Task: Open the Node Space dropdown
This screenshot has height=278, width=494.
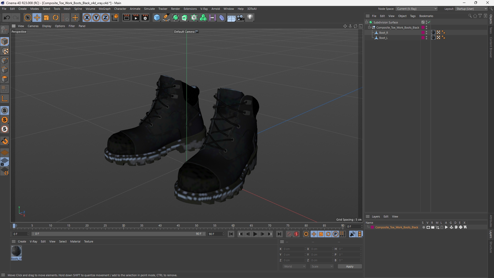Action: pos(416,9)
